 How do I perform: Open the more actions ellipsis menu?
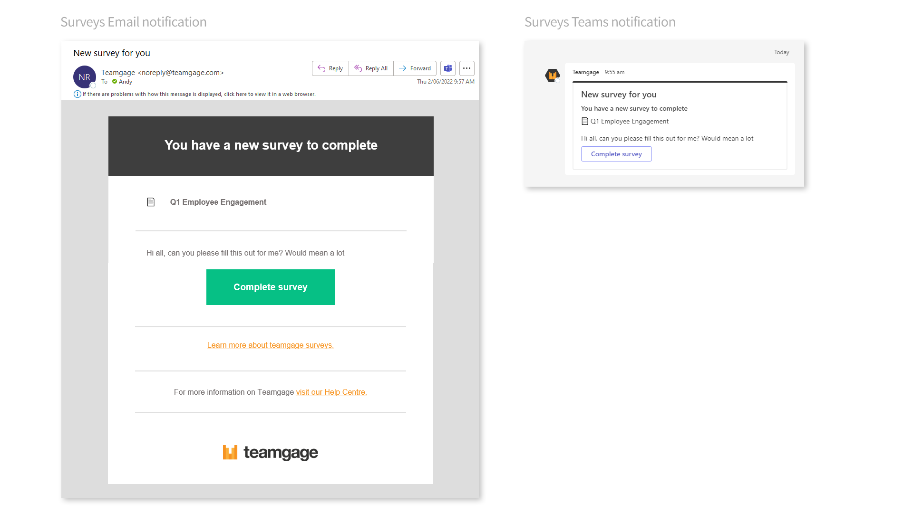pos(467,68)
